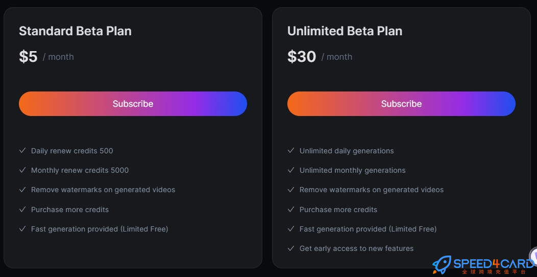
Task: Click checkmark beside Daily renew credits 500
Action: pos(22,150)
